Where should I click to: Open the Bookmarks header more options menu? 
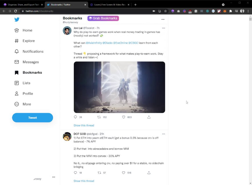coord(163,19)
